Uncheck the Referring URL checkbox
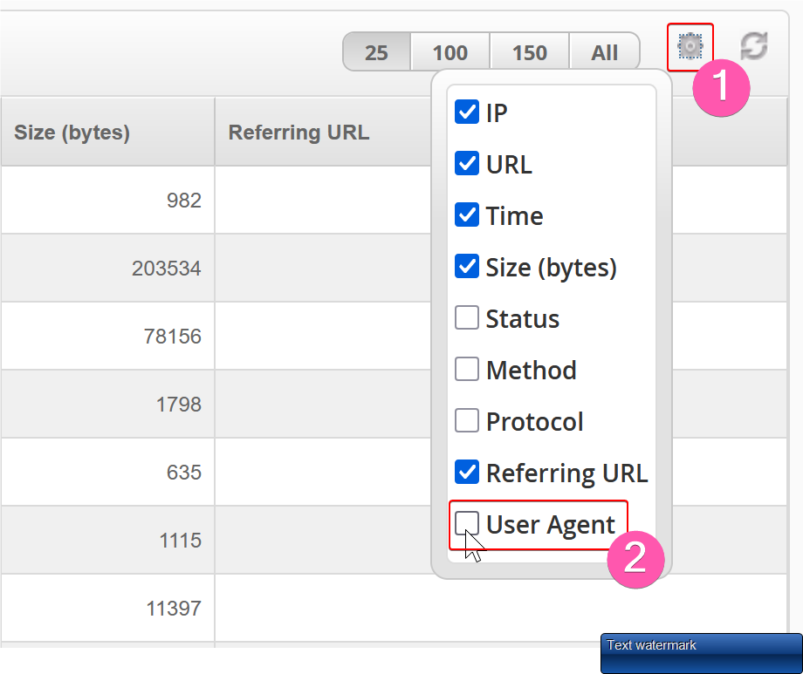The height and width of the screenshot is (674, 803). pos(467,473)
